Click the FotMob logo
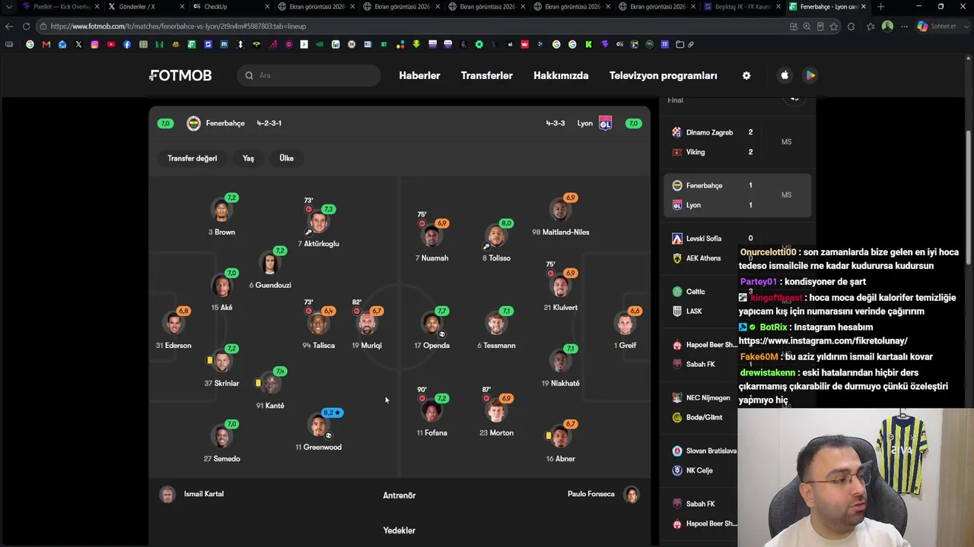Image resolution: width=974 pixels, height=547 pixels. coord(180,75)
